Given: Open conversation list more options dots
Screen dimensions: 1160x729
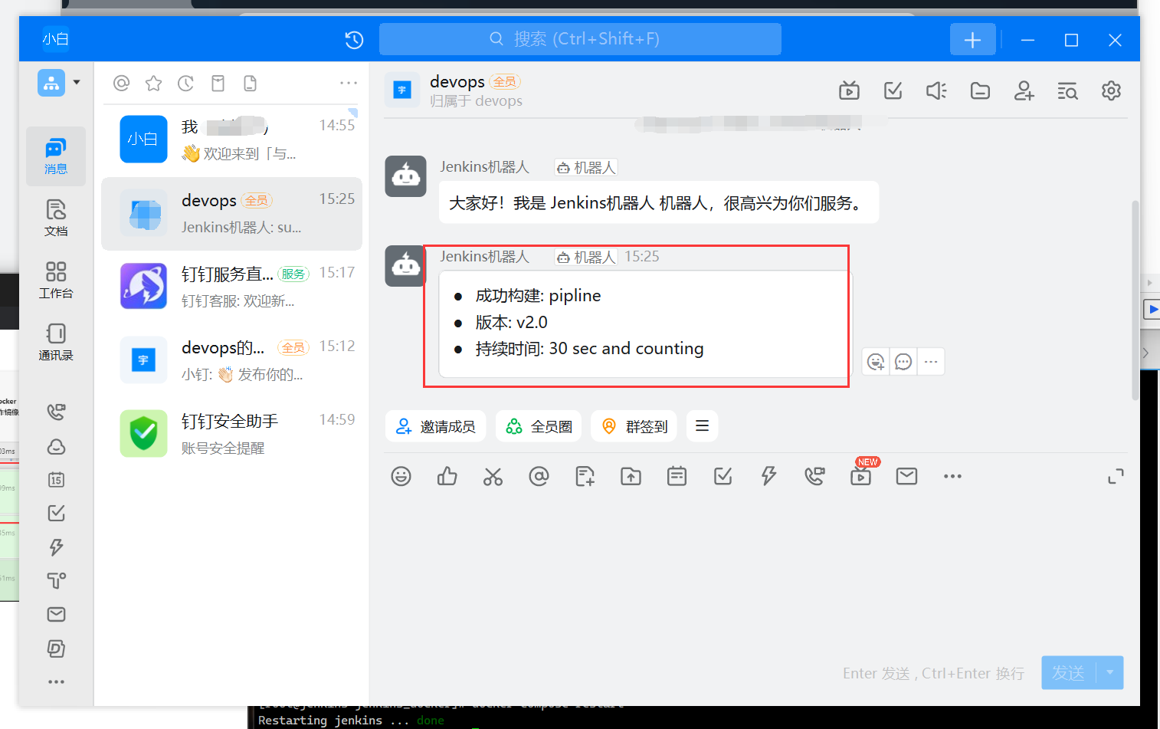Looking at the screenshot, I should [x=349, y=83].
